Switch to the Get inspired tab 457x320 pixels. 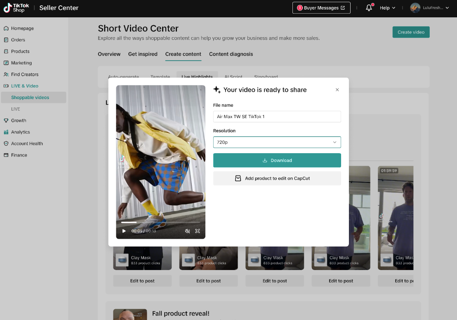(143, 54)
